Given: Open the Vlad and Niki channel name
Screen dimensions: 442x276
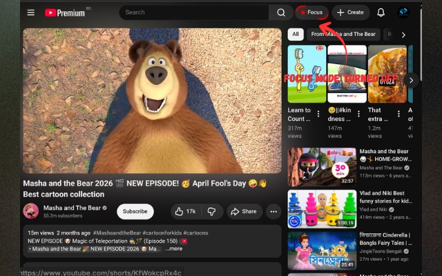Looking at the screenshot, I should coord(373,210).
